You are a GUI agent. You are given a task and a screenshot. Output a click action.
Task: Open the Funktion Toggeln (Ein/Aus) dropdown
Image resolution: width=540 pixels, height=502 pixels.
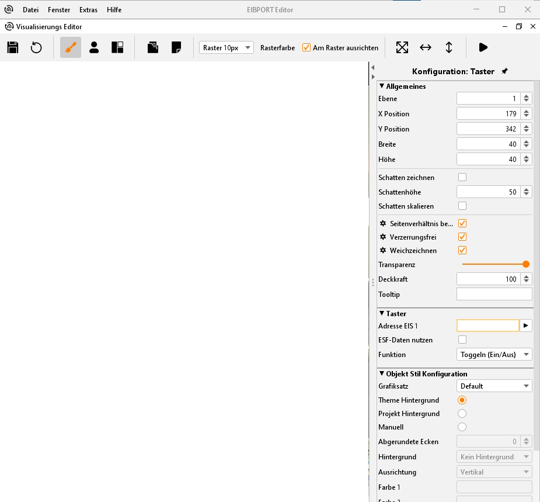click(x=494, y=355)
